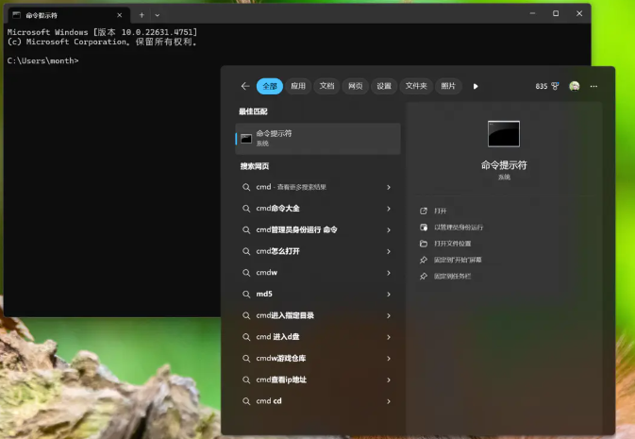Click search icon beside cmd cd
Screen dimensions: 635x439
coord(246,401)
